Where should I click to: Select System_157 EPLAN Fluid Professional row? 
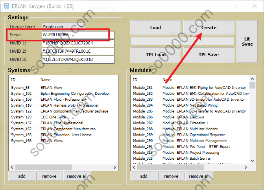63,123
